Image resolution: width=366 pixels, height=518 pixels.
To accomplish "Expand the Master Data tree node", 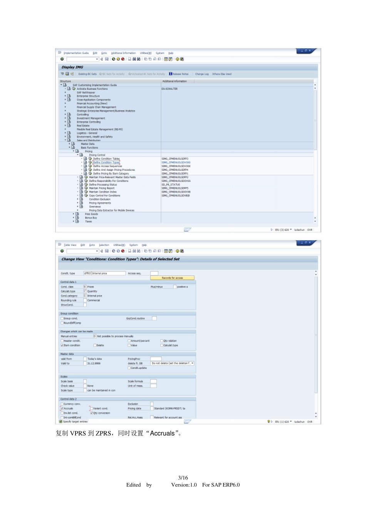I will coord(69,144).
